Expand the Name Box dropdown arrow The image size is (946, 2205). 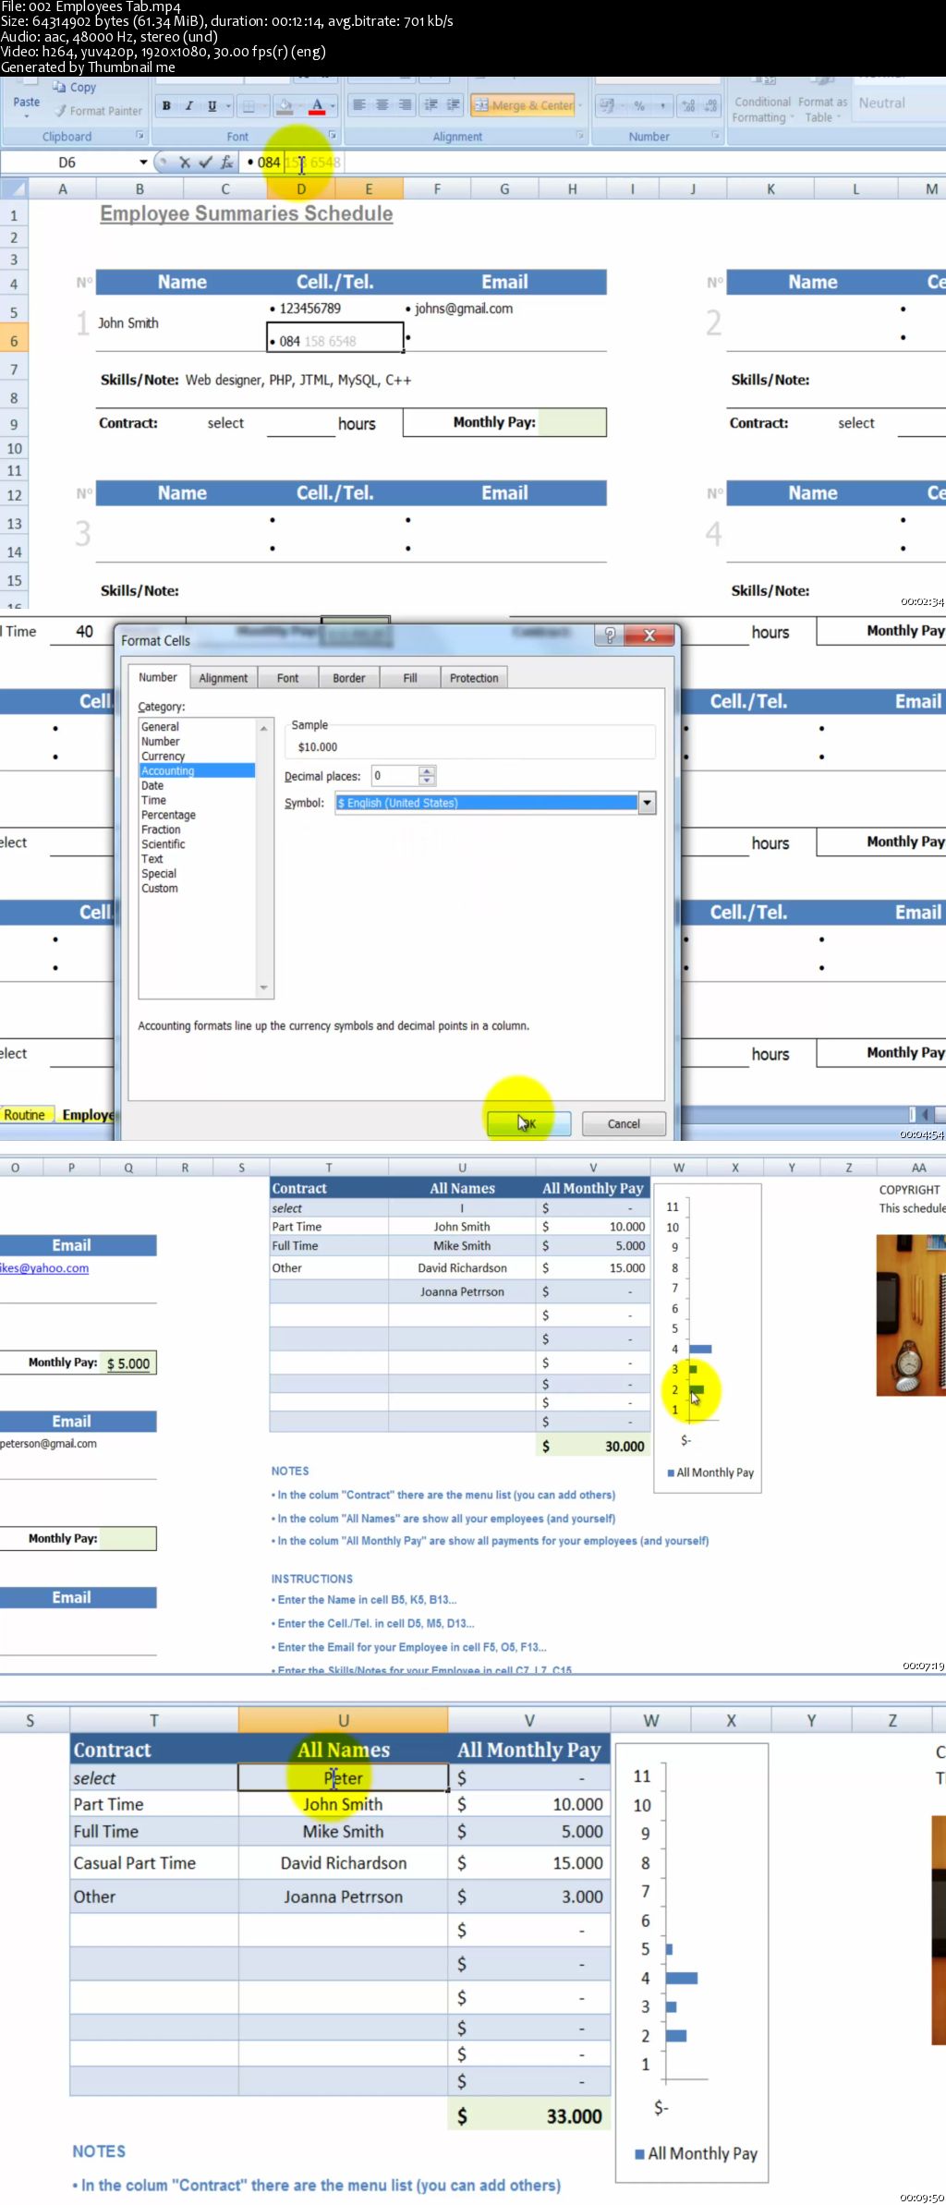click(x=142, y=163)
